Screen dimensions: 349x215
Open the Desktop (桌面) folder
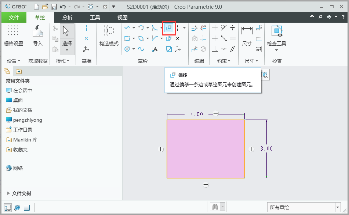click(14, 100)
